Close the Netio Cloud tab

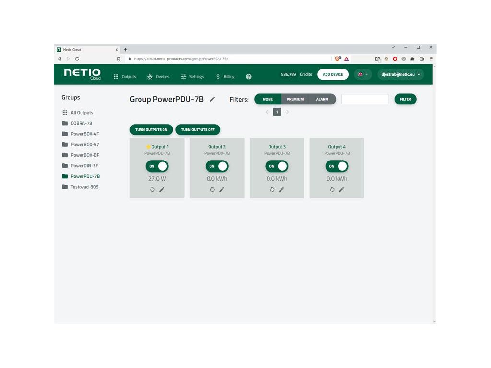coord(117,50)
